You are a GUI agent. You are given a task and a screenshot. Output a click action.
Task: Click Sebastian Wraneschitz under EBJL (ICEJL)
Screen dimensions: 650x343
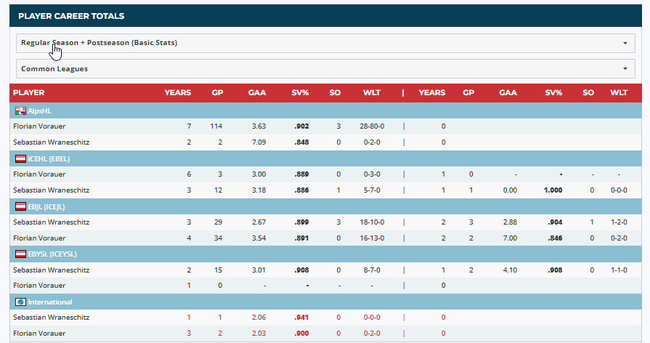tap(51, 222)
